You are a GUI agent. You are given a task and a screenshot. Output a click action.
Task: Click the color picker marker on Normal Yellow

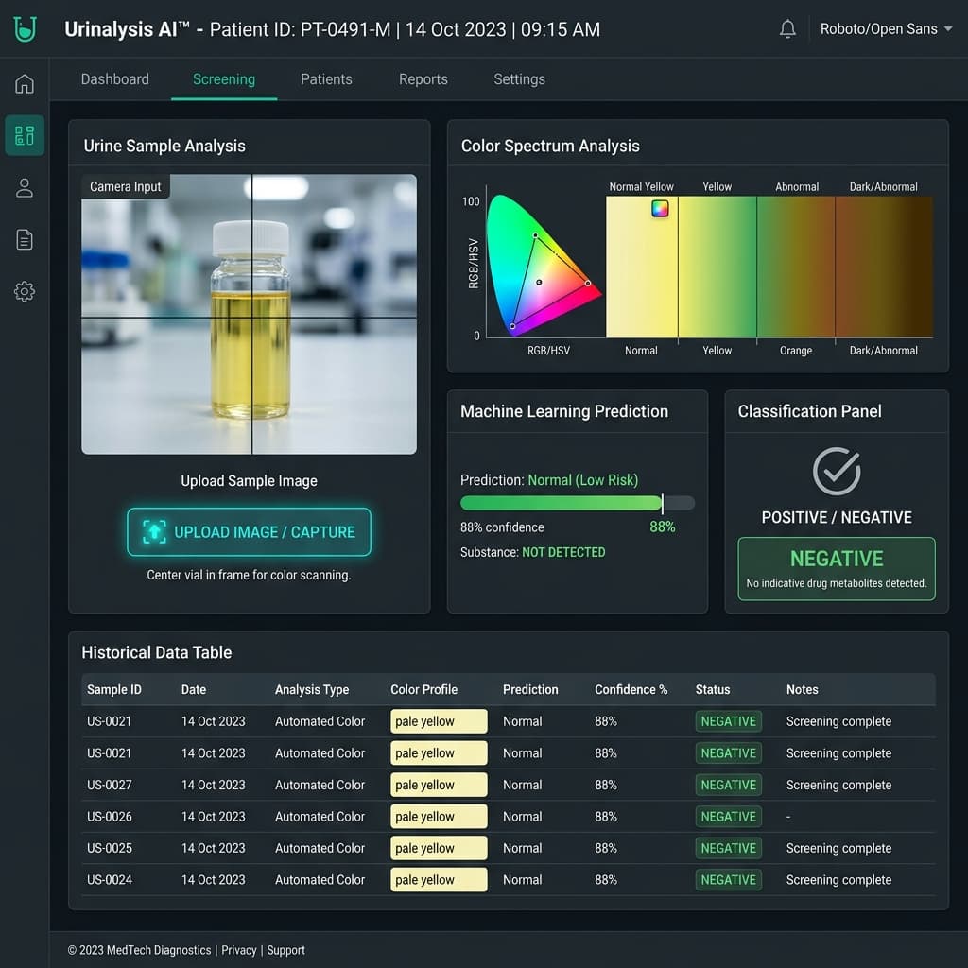660,209
